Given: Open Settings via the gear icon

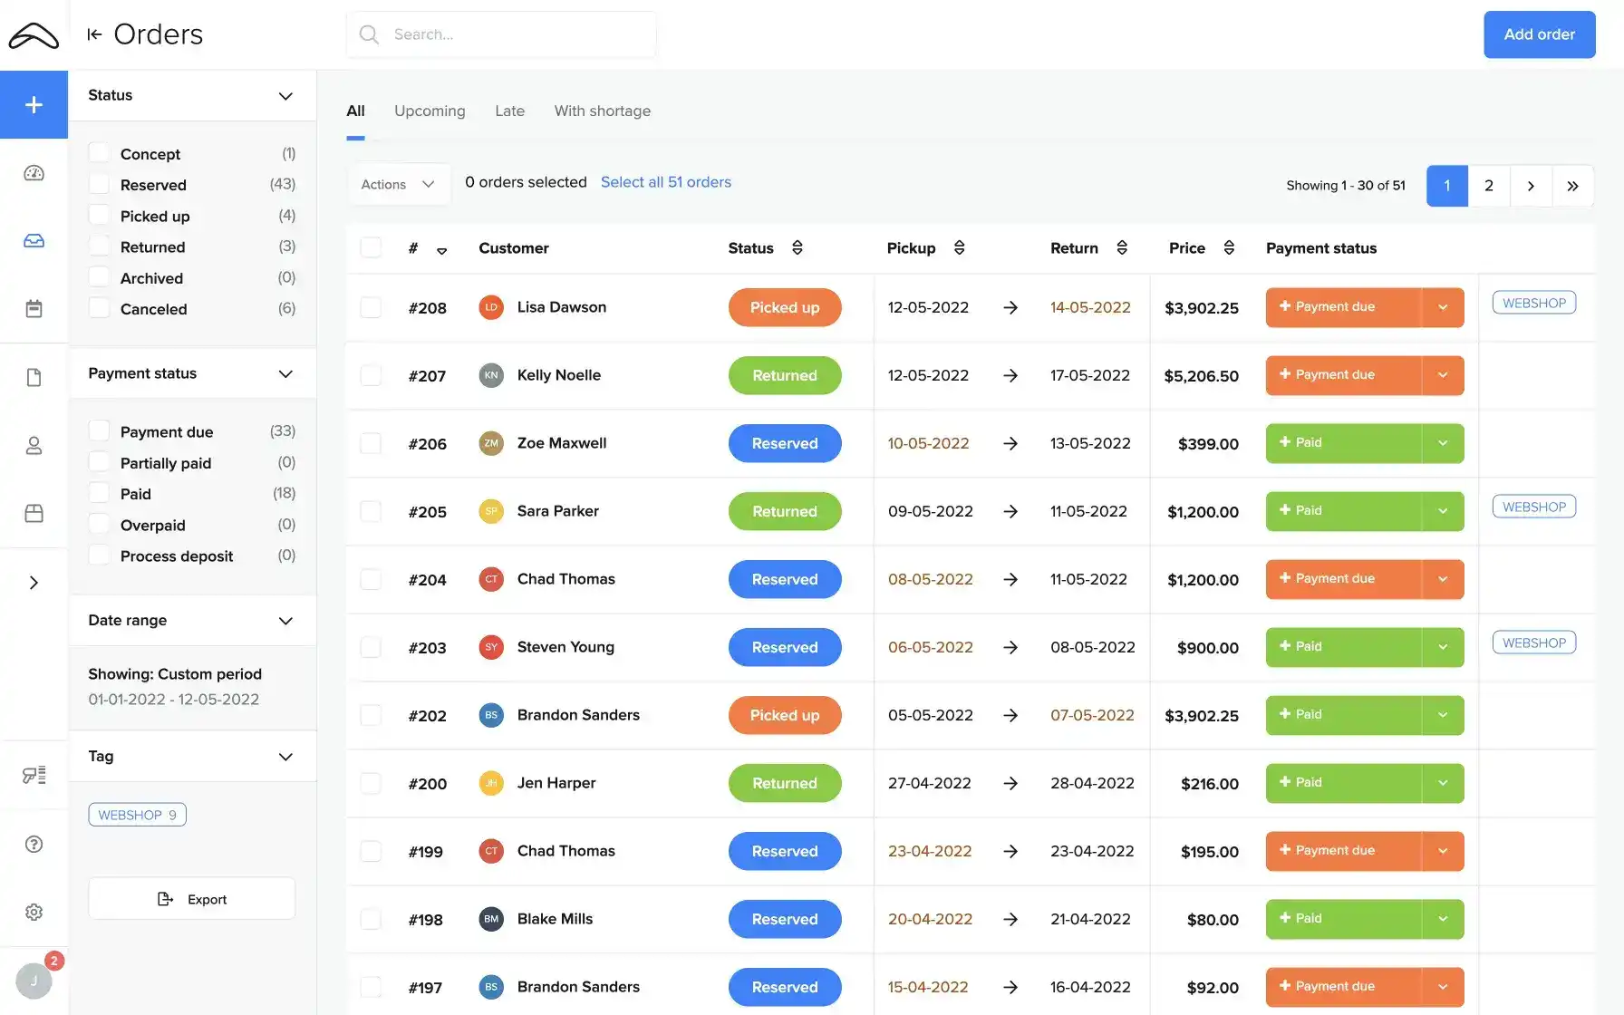Looking at the screenshot, I should [34, 912].
